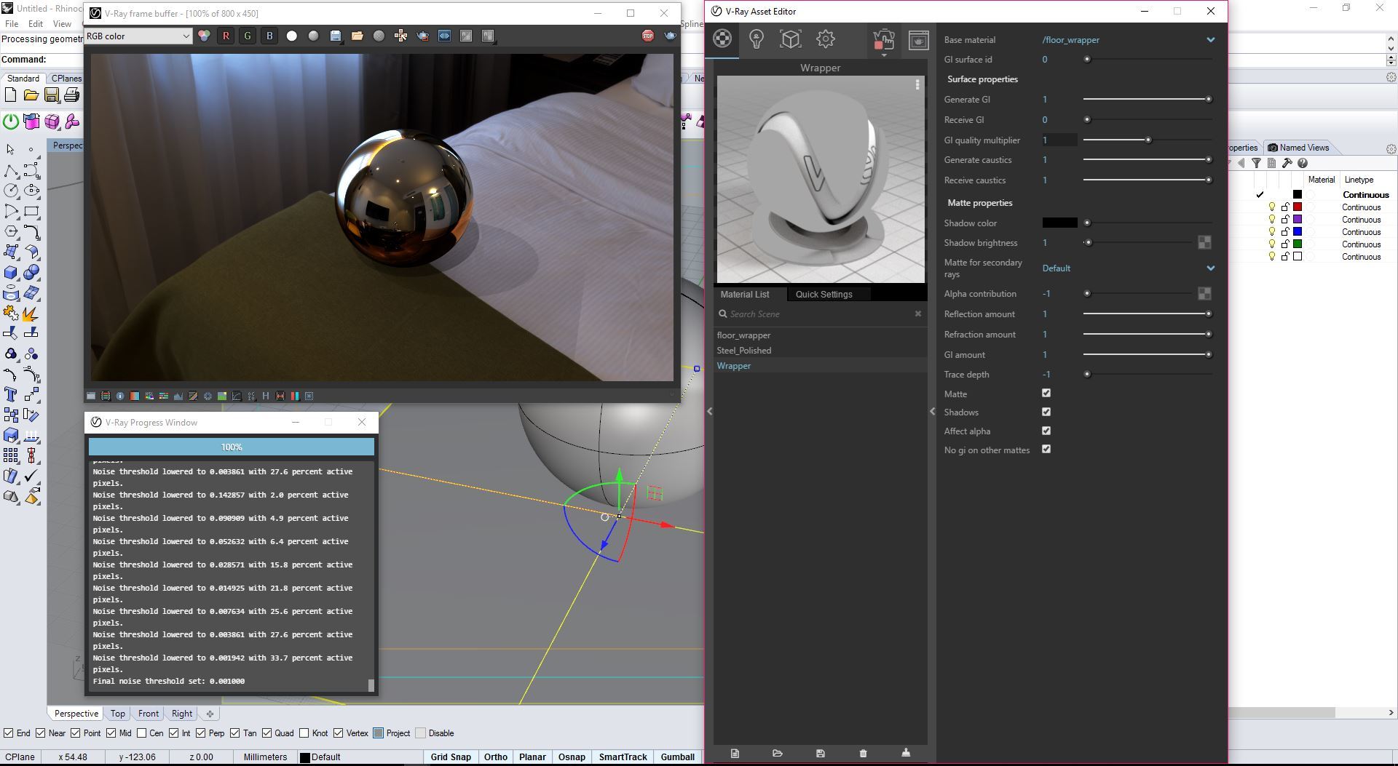Toggle Osnap in status bar
Screen dimensions: 1398x766
572,757
